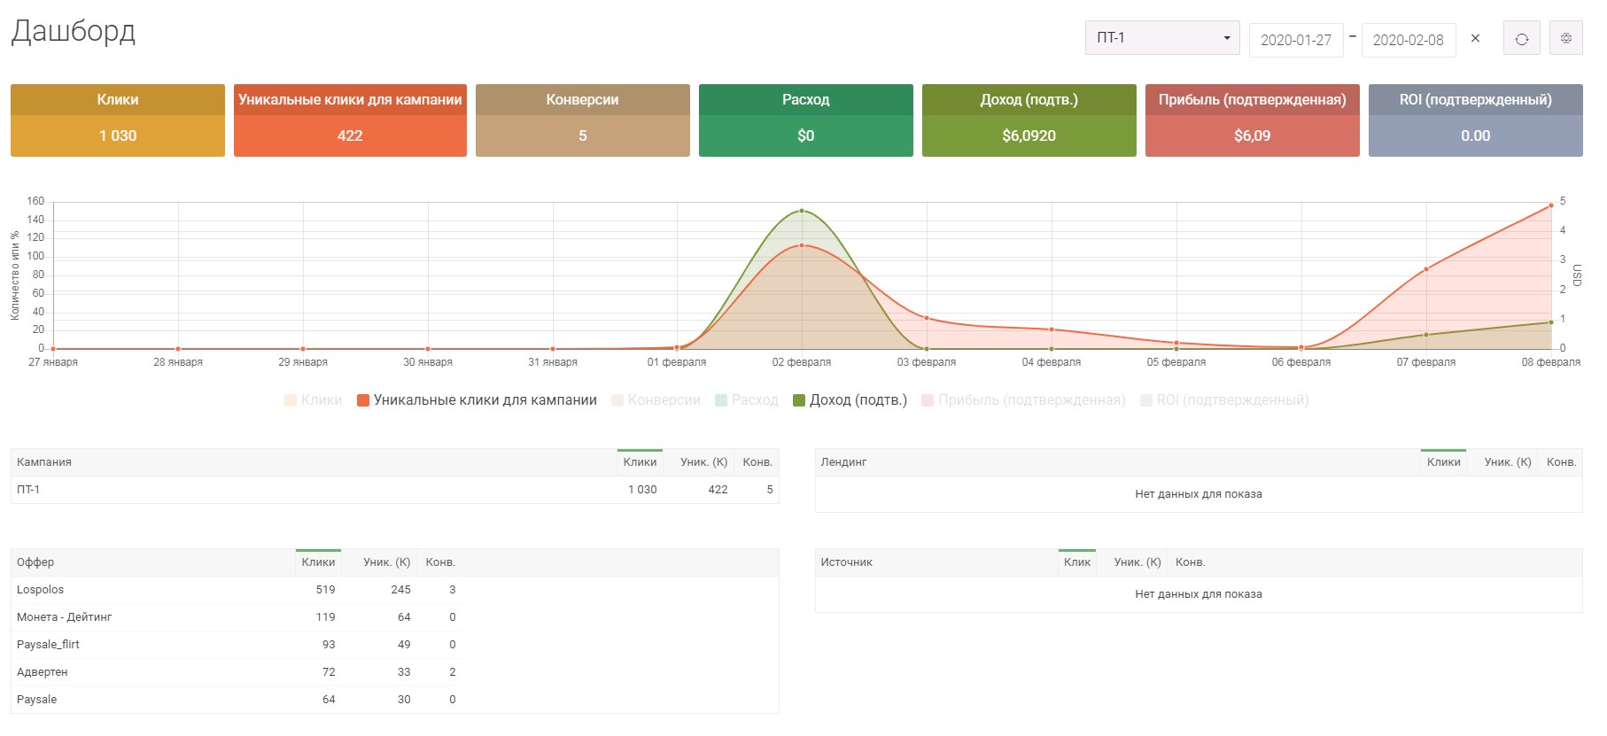Click the refresh dashboard icon
This screenshot has height=736, width=1607.
(1521, 39)
